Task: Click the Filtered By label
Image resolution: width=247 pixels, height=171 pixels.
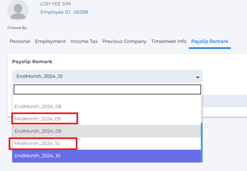Action: click(x=18, y=28)
